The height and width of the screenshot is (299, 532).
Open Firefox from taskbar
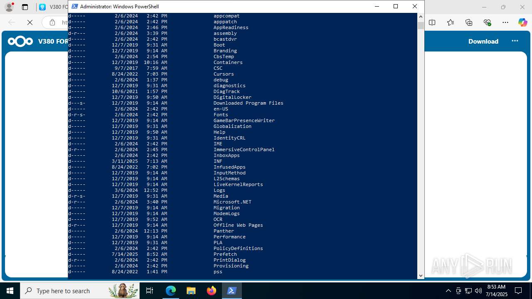[211, 291]
